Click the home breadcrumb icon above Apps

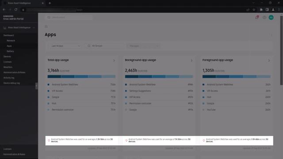(46, 26)
